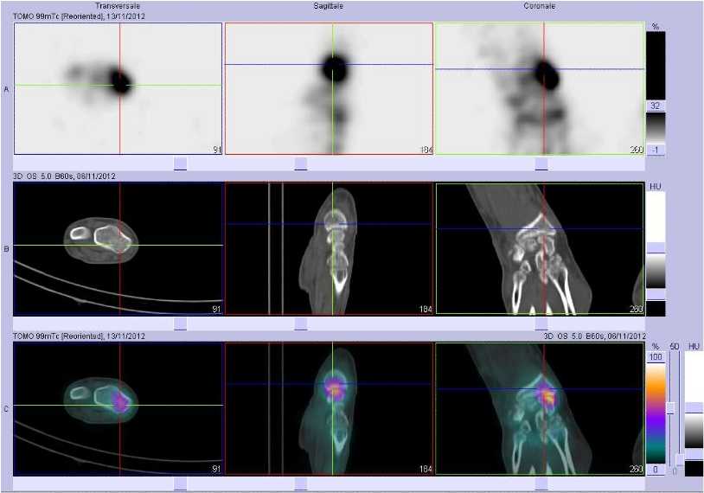Click the Transversale column header
Image resolution: width=704 pixels, height=493 pixels.
tap(118, 6)
